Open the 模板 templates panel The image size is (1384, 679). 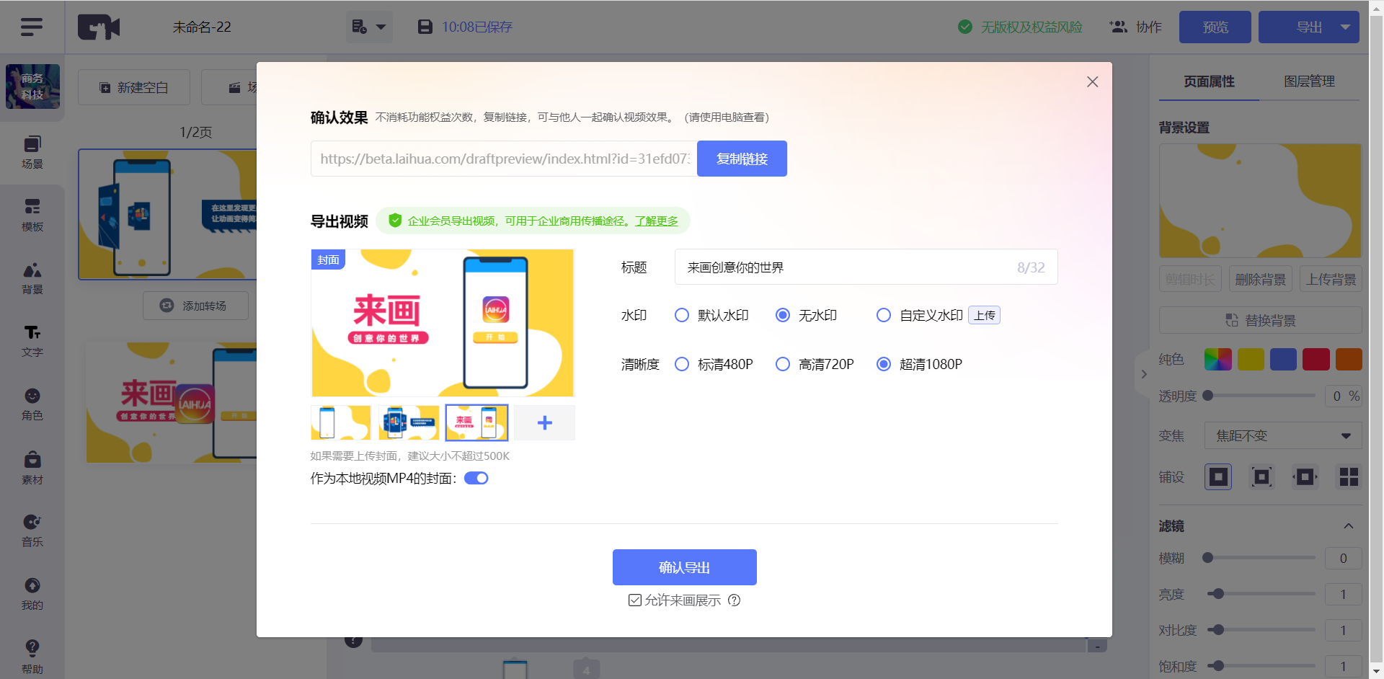pos(32,215)
